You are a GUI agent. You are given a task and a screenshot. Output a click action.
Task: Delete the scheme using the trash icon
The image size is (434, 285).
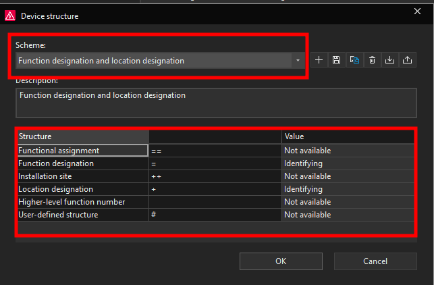click(x=372, y=60)
